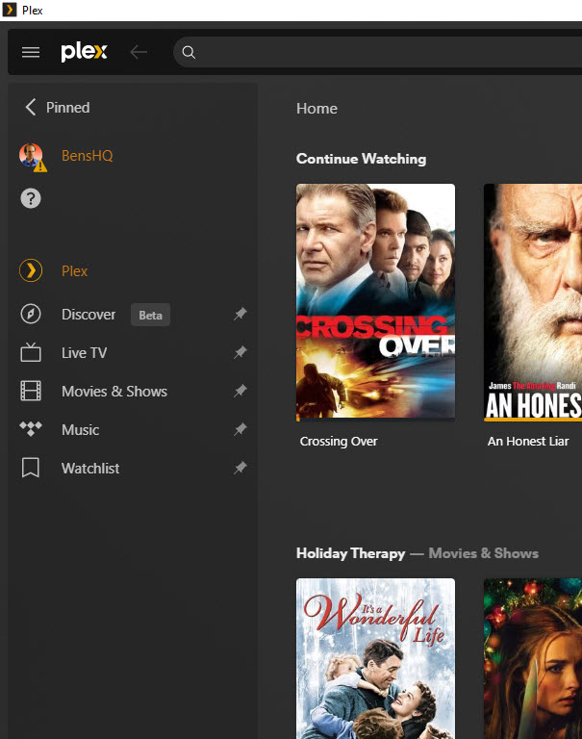Open the Crossing Over poster
Screen dimensions: 582x739
point(375,301)
